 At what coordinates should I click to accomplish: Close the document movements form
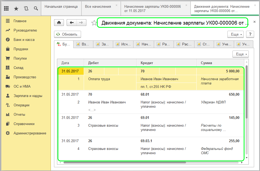(x=255, y=22)
